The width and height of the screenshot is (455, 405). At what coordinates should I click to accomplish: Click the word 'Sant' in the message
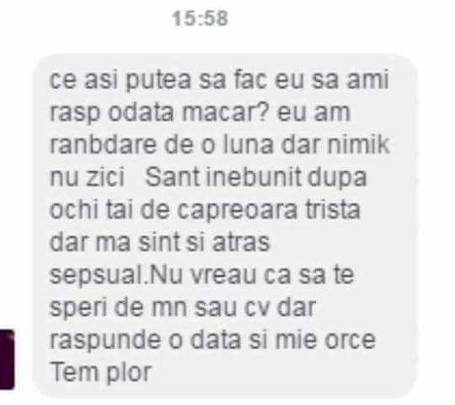173,176
